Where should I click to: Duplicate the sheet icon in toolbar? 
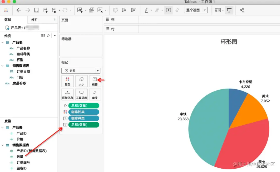click(92, 10)
